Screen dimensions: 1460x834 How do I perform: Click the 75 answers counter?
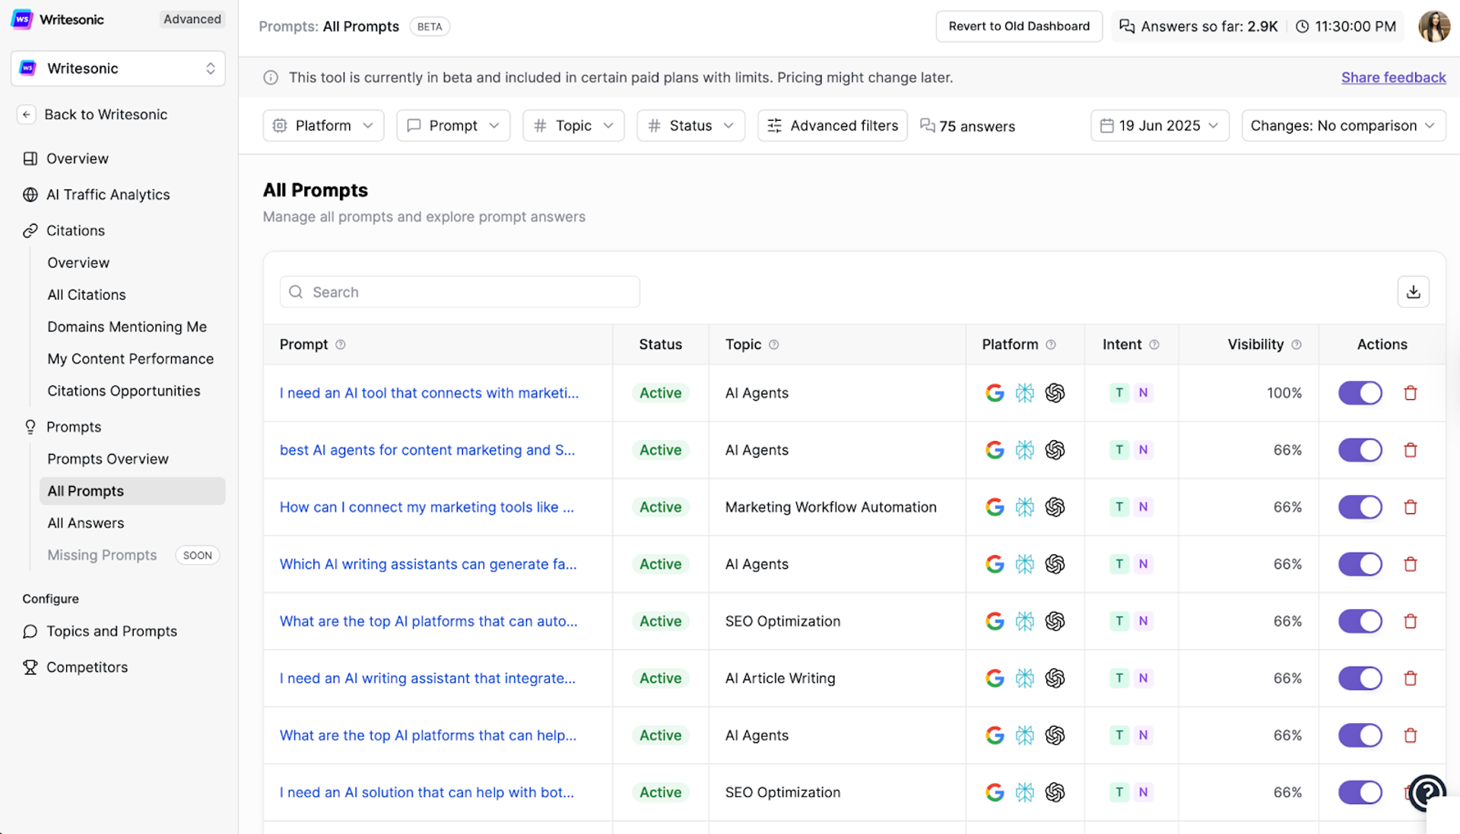click(x=967, y=126)
